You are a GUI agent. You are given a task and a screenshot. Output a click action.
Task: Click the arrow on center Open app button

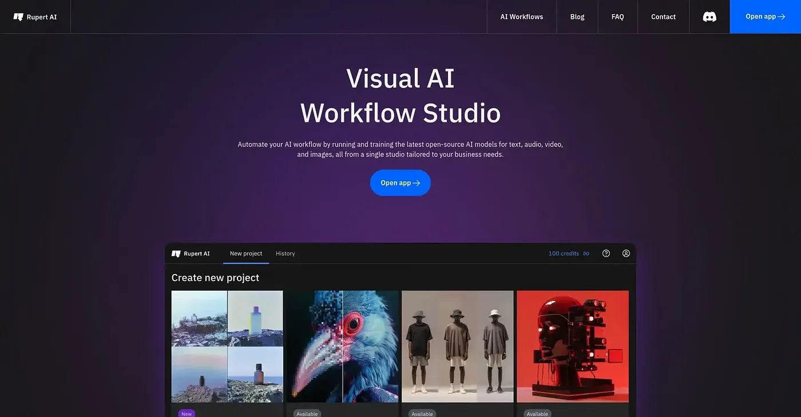pos(417,183)
